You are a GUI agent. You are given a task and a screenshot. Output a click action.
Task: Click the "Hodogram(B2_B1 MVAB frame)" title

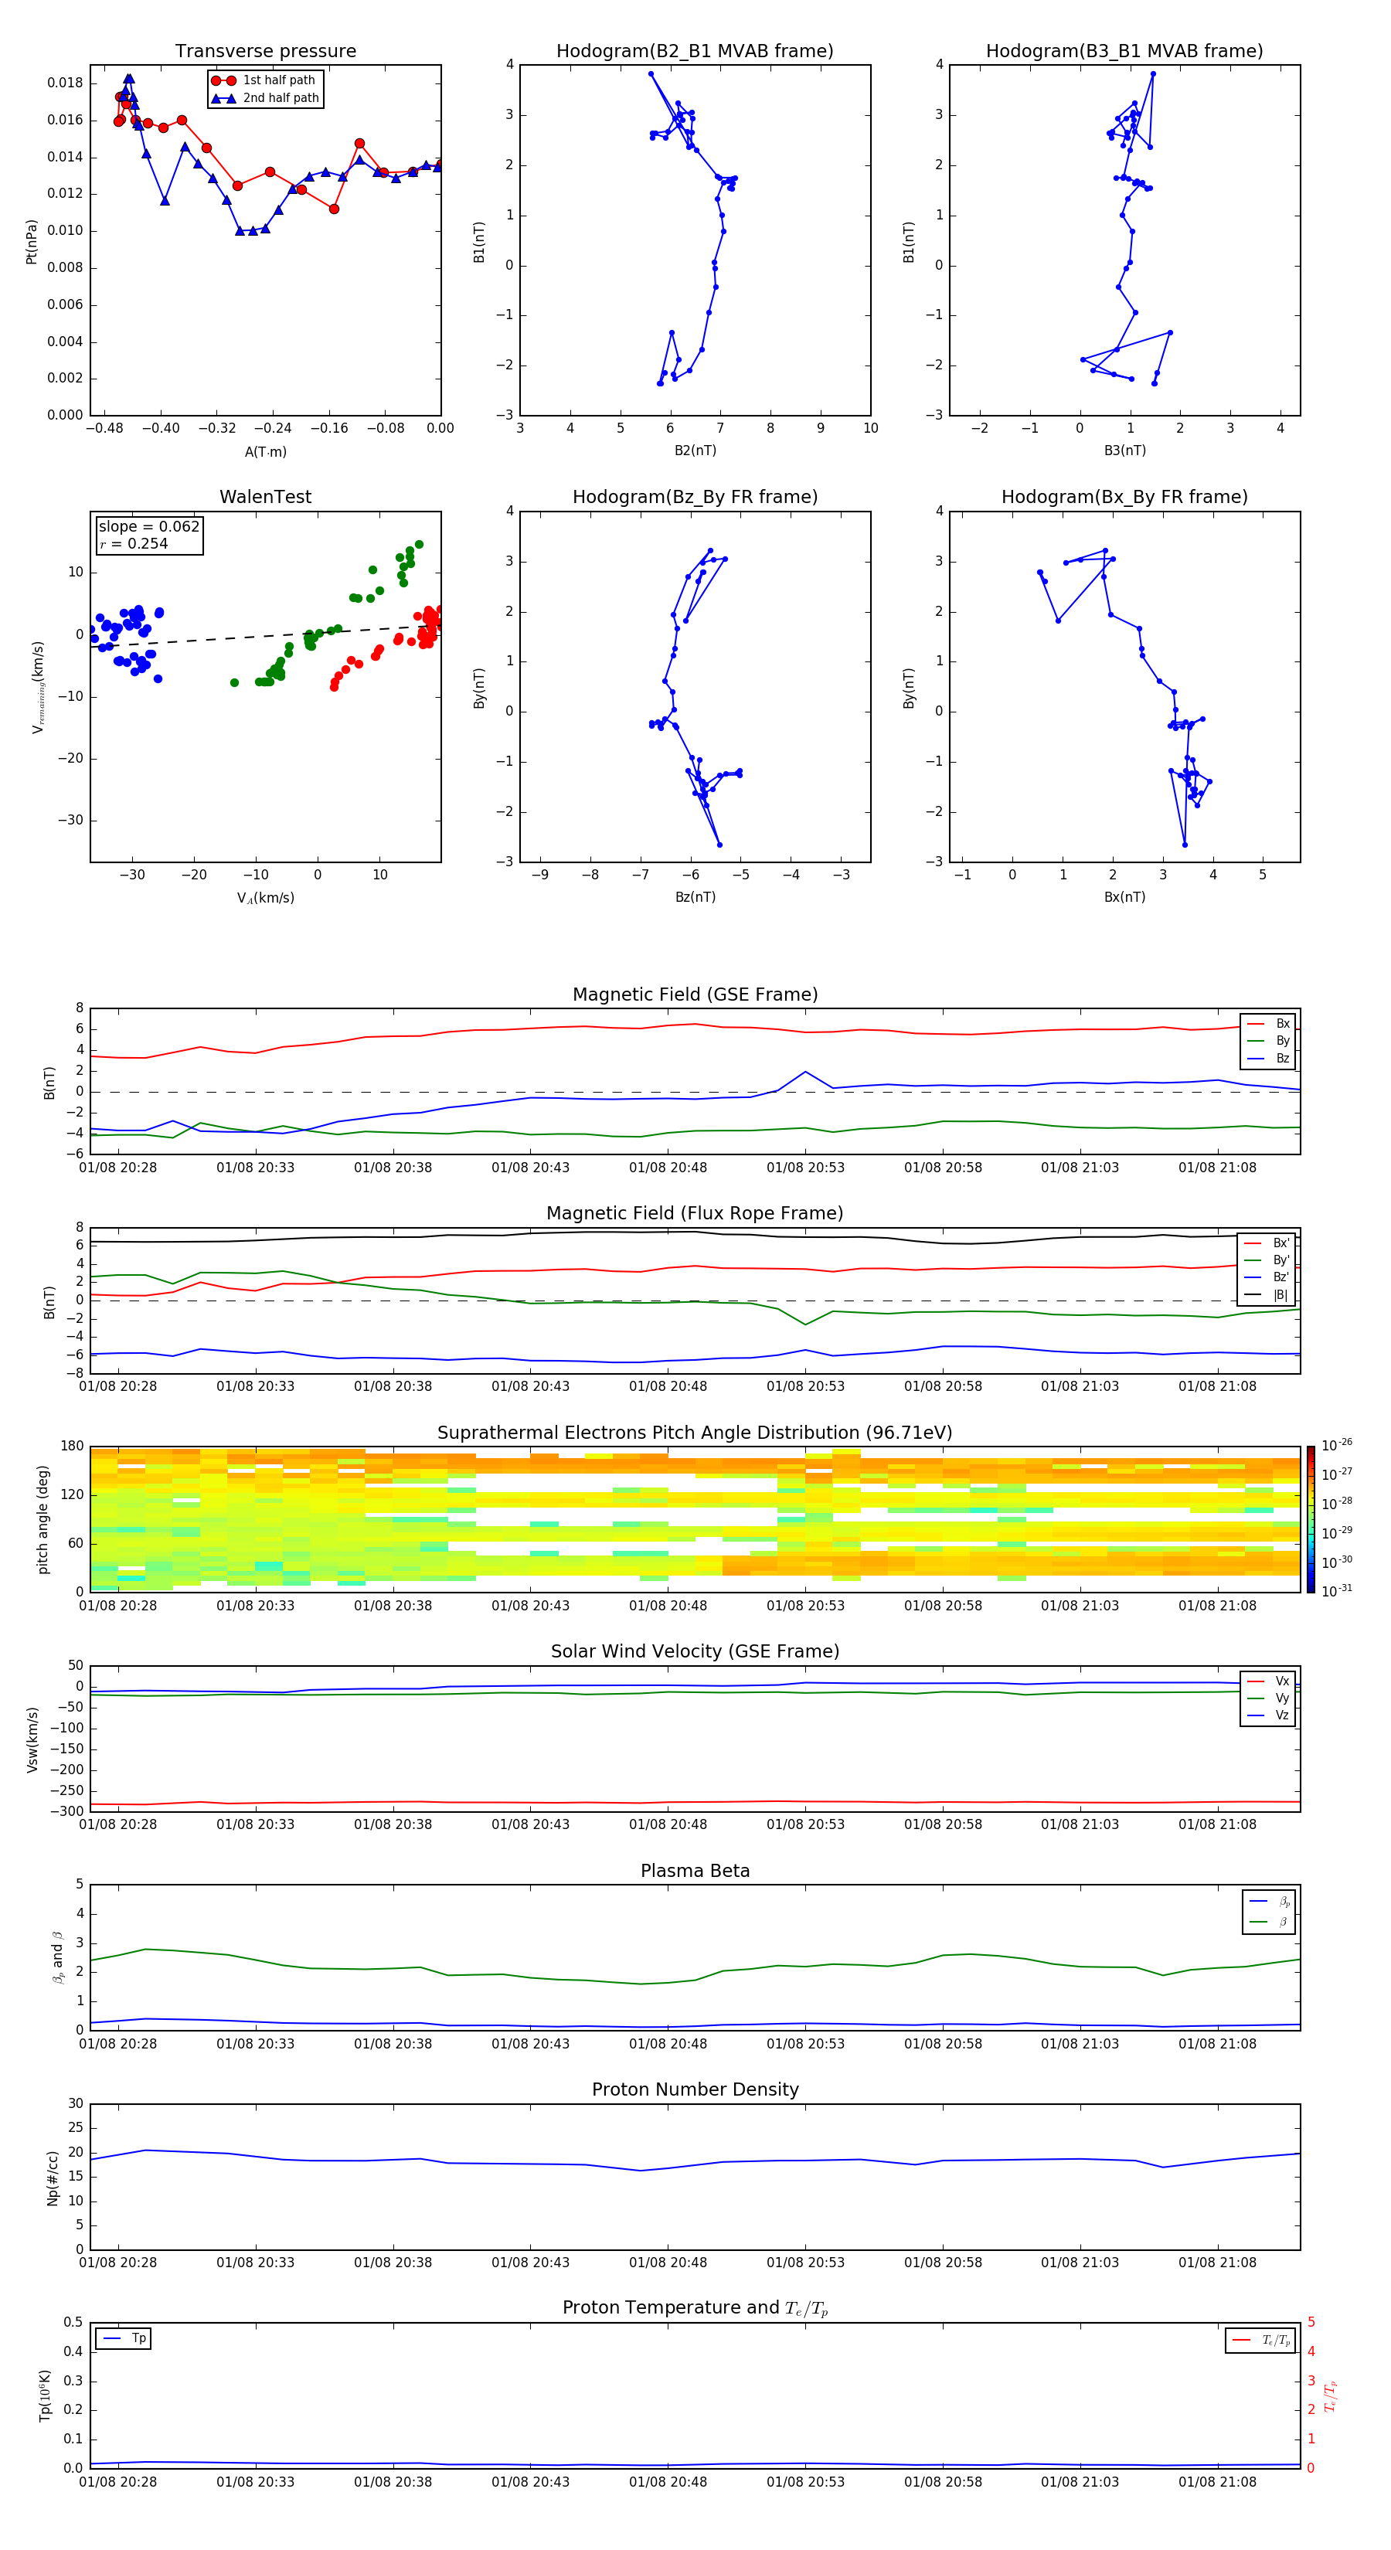tap(695, 52)
